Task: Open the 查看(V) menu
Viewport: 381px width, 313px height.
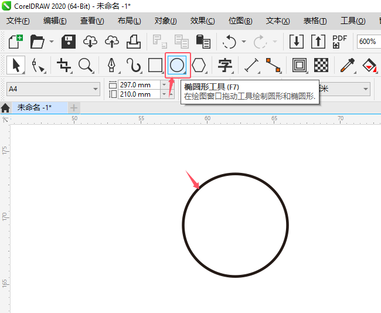Action: pyautogui.click(x=92, y=21)
